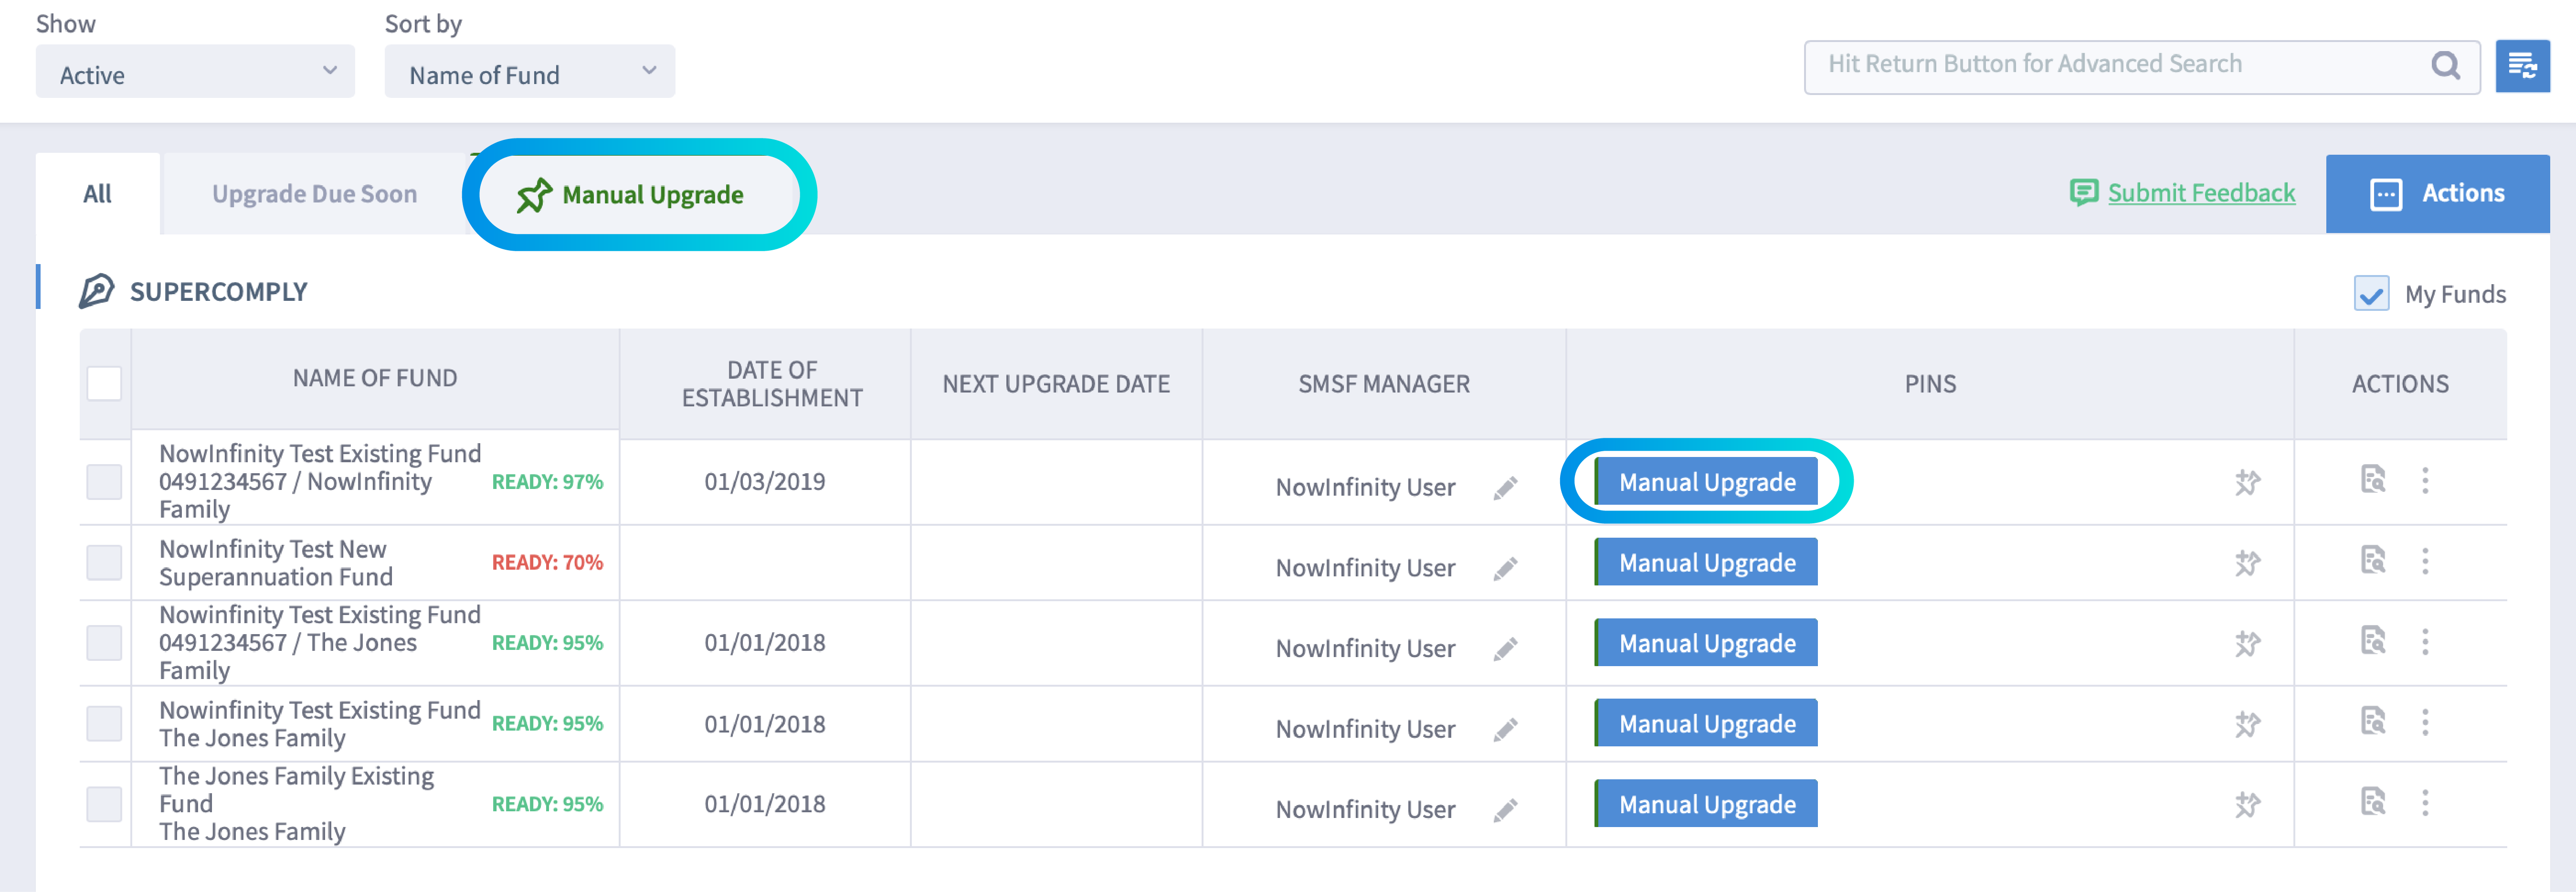Viewport: 2576px width, 892px height.
Task: Click the search magnifier icon
Action: click(2447, 65)
